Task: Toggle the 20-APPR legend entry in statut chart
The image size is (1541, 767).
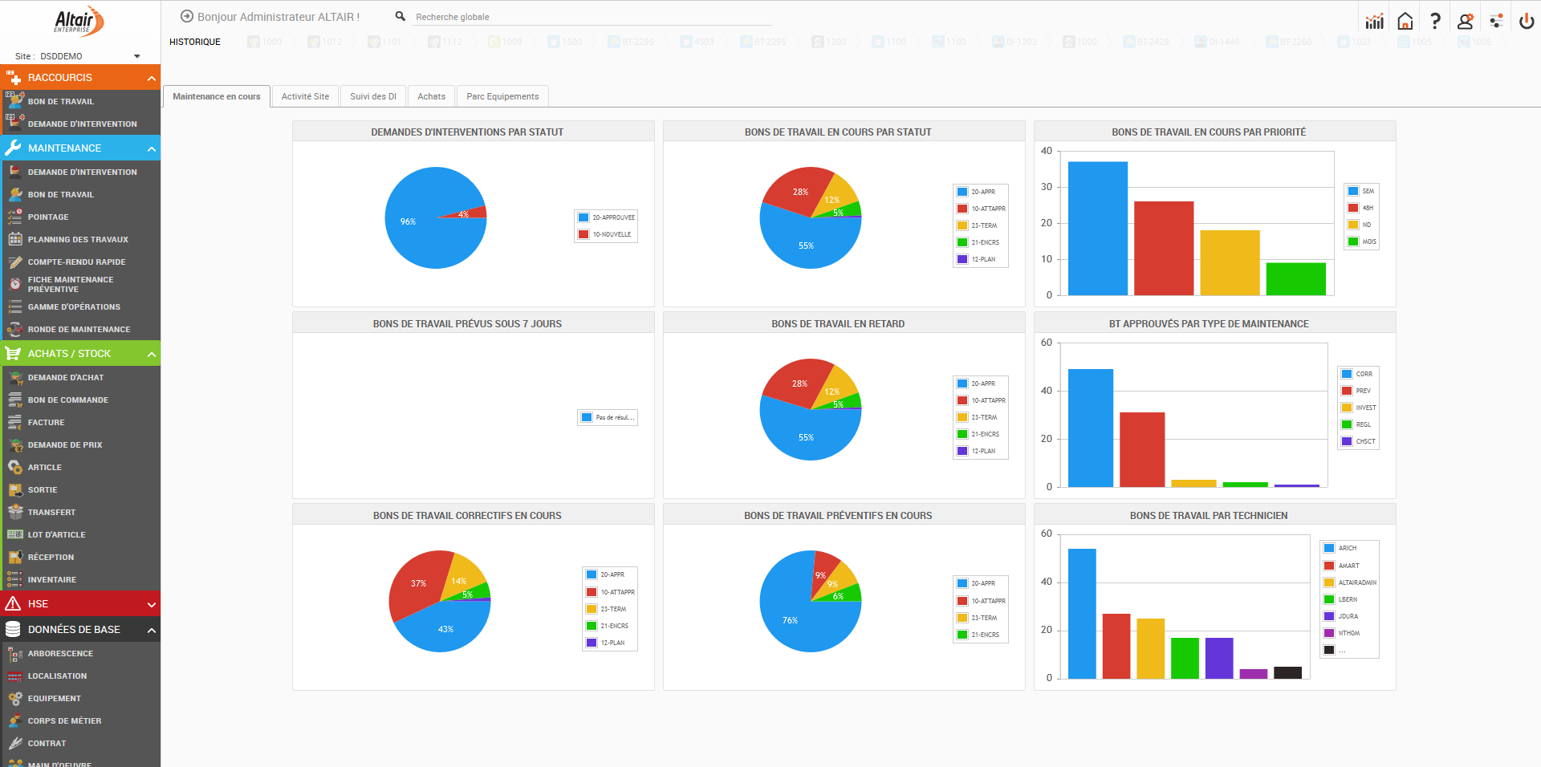Action: pos(980,192)
